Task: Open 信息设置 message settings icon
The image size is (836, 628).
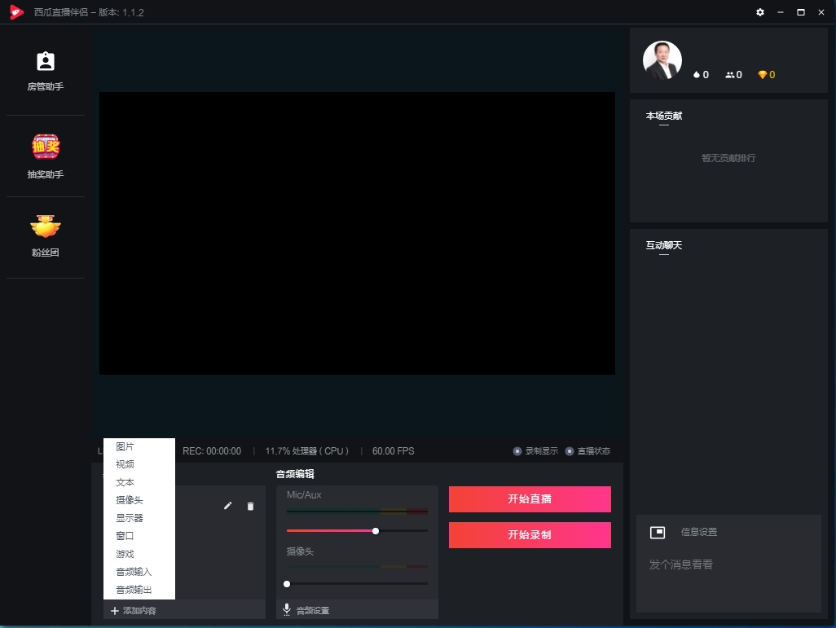Action: [657, 531]
